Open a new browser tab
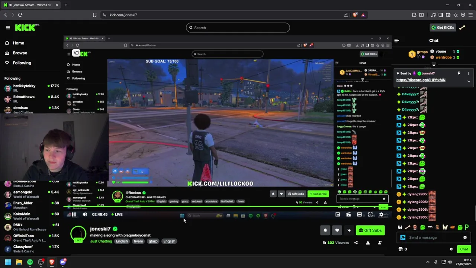476x268 pixels. pyautogui.click(x=66, y=5)
